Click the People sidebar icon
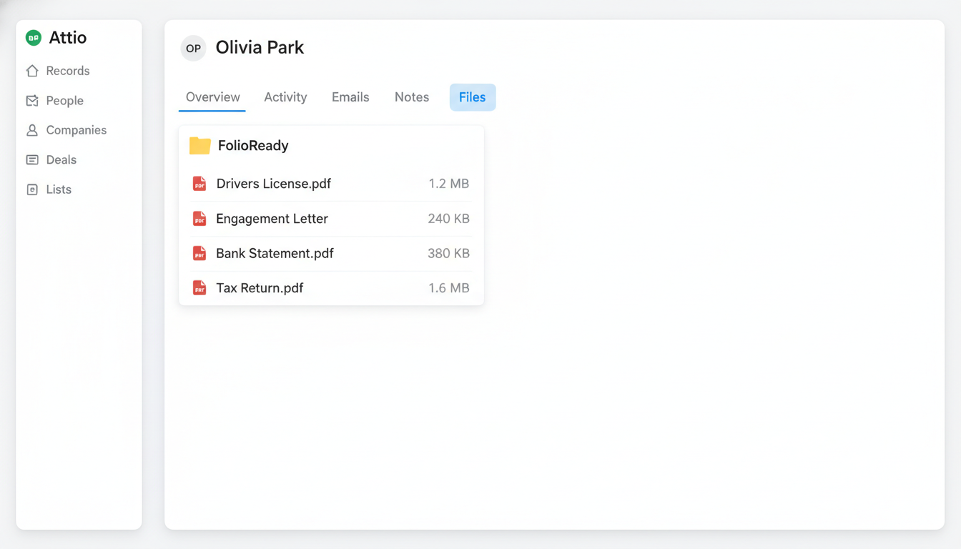The width and height of the screenshot is (961, 549). (32, 101)
